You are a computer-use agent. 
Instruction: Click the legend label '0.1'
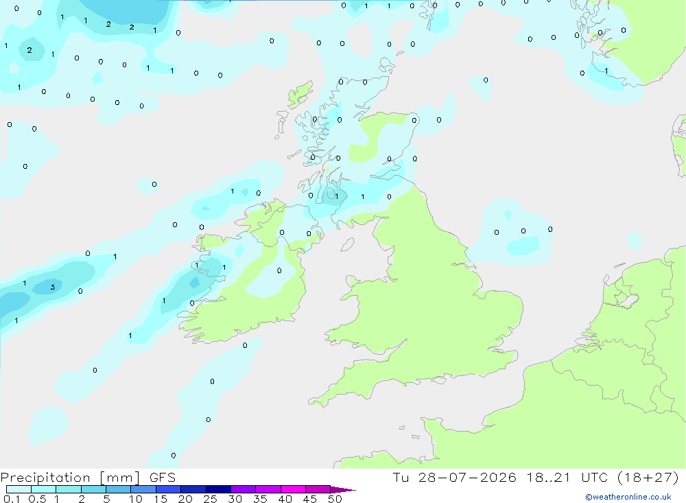pos(12,499)
